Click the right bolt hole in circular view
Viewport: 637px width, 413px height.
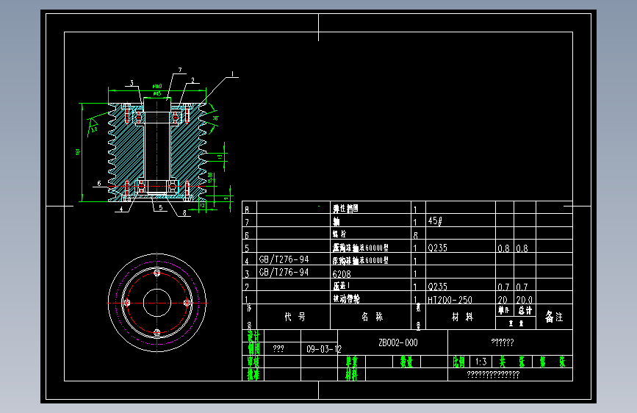[187, 303]
